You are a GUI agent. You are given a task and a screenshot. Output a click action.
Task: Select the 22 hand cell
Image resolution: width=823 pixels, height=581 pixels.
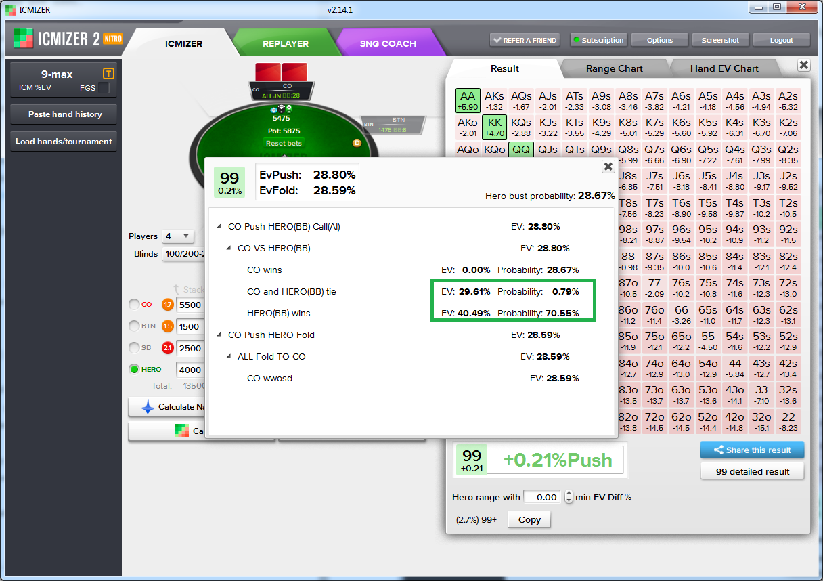788,421
